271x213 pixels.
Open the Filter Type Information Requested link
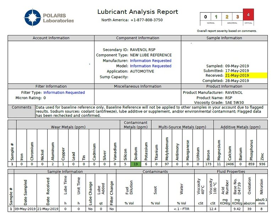click(64, 92)
